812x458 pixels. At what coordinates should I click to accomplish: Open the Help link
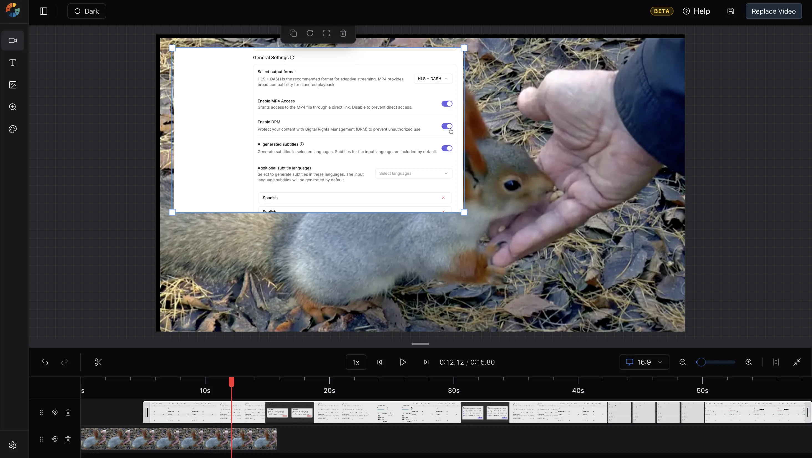[x=696, y=11]
